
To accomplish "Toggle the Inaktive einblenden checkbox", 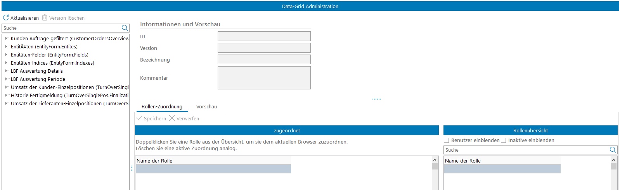I will tap(504, 140).
